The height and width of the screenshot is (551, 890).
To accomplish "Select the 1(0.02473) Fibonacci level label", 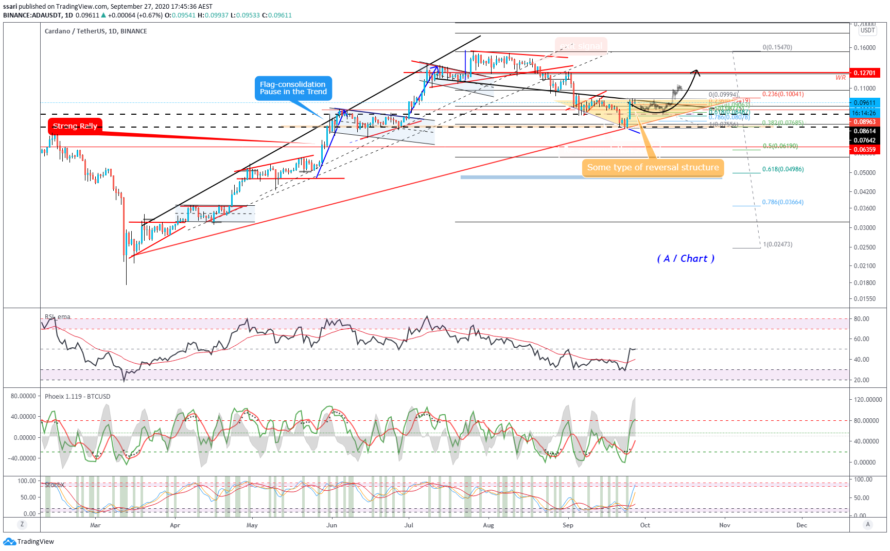I will tap(778, 244).
